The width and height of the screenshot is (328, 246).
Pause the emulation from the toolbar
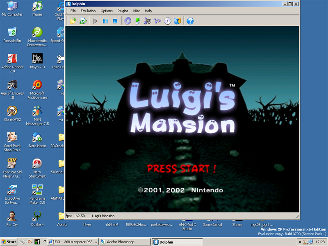click(x=105, y=21)
